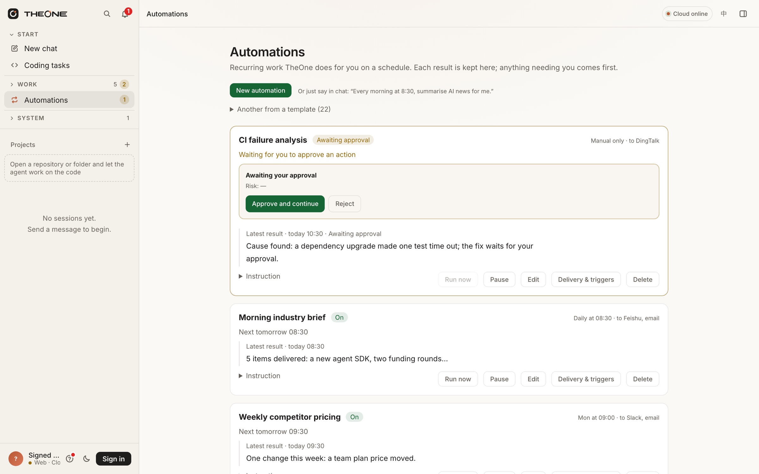Screen dimensions: 759x474
Task: Collapse the START section chevron
Action: [12, 34]
